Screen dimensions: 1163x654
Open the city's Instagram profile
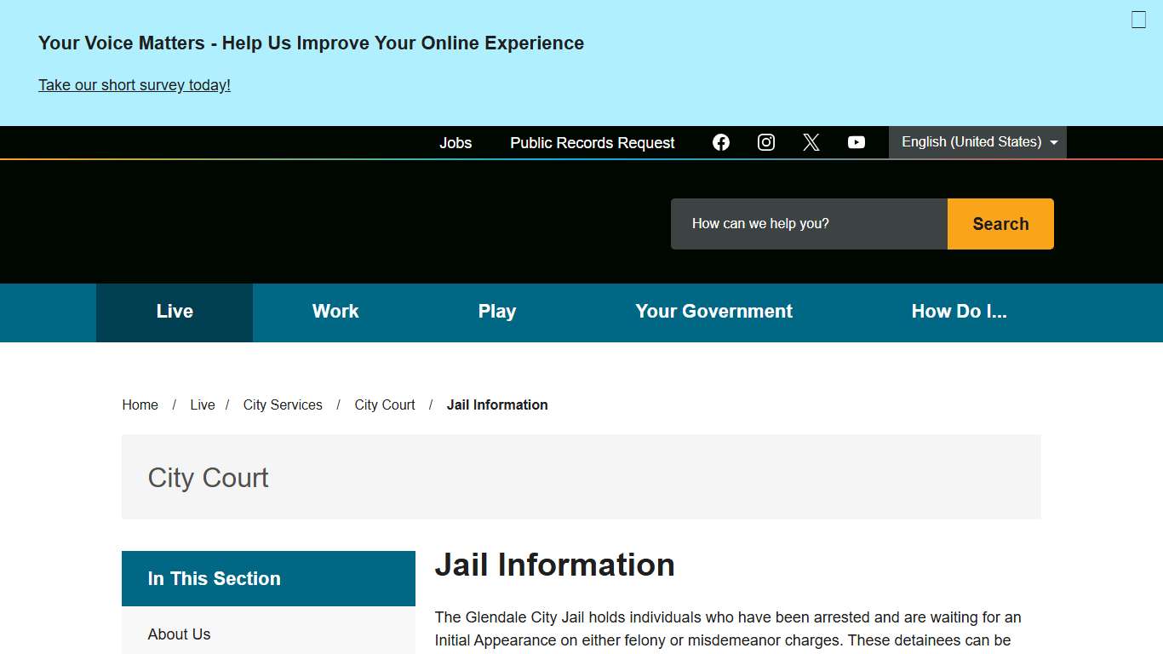point(766,142)
